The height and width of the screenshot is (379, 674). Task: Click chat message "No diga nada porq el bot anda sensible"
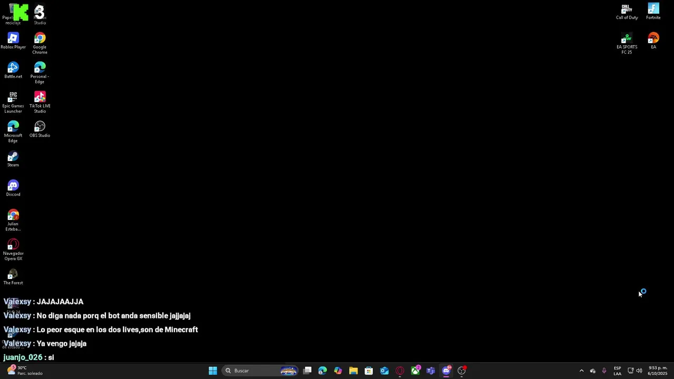(97, 316)
